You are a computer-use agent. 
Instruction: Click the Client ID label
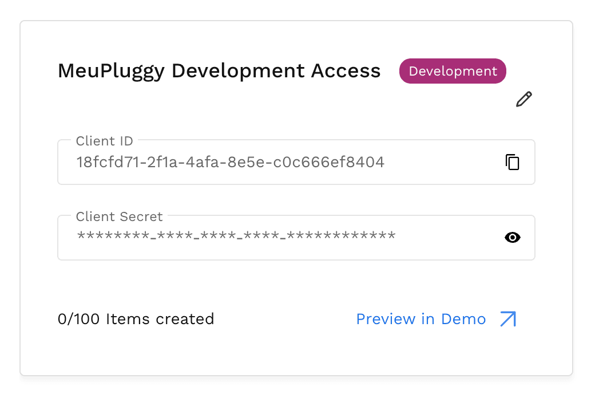104,141
